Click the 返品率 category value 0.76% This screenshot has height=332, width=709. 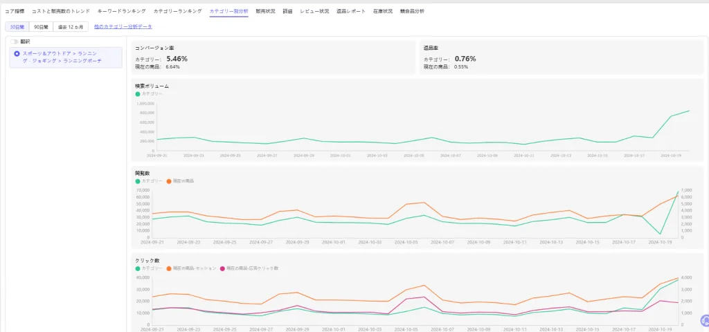point(465,59)
